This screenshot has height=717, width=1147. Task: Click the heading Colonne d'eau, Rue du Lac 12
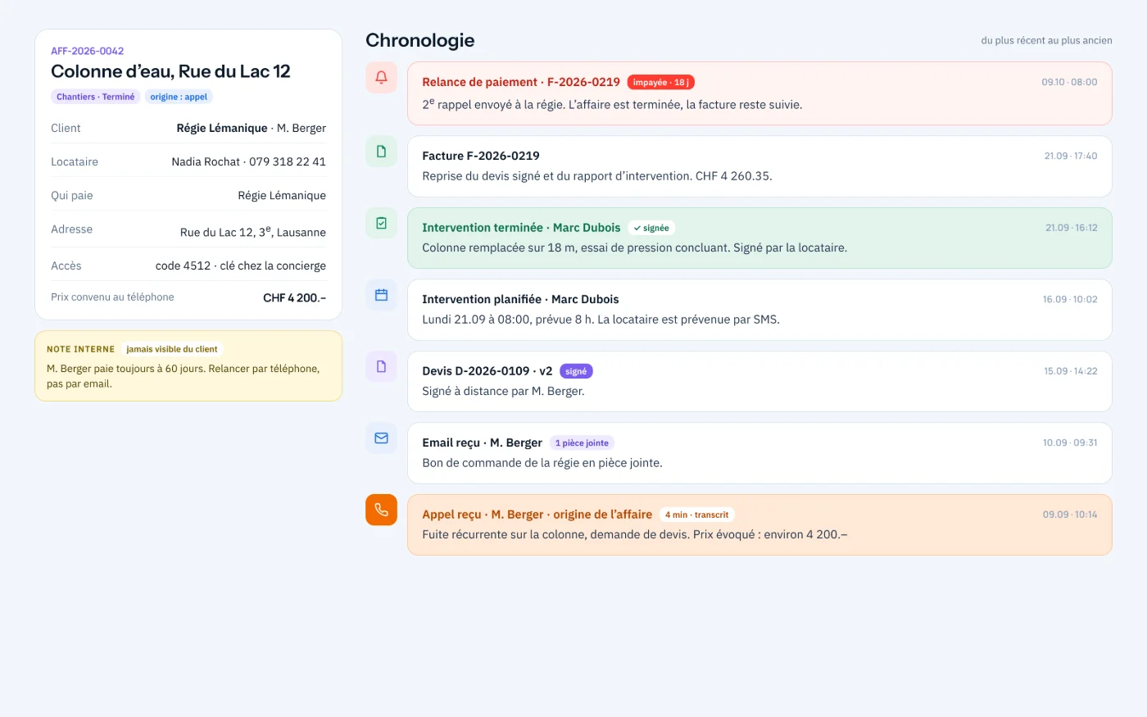(x=170, y=71)
